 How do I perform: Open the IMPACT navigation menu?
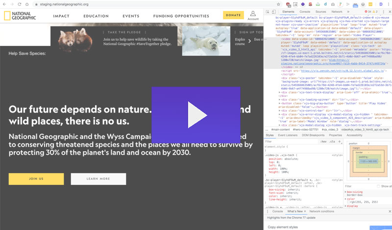click(61, 16)
